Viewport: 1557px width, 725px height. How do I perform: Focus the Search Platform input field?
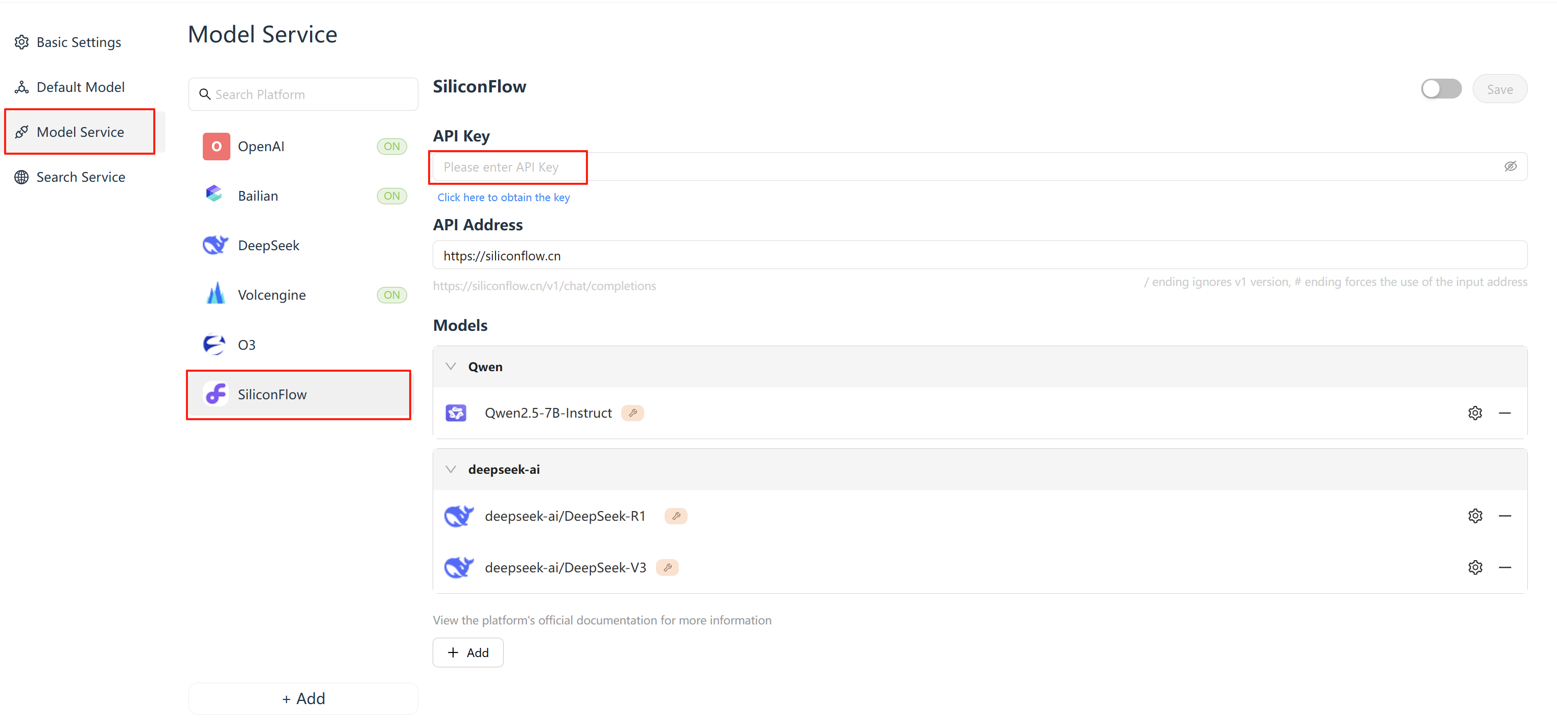303,94
